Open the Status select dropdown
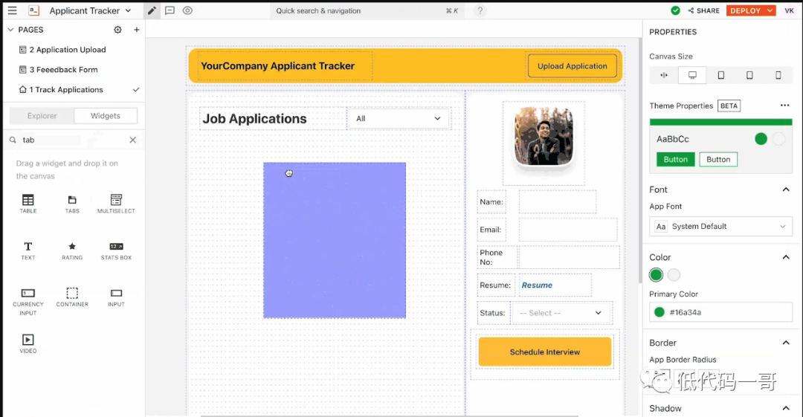This screenshot has width=803, height=417. [561, 313]
